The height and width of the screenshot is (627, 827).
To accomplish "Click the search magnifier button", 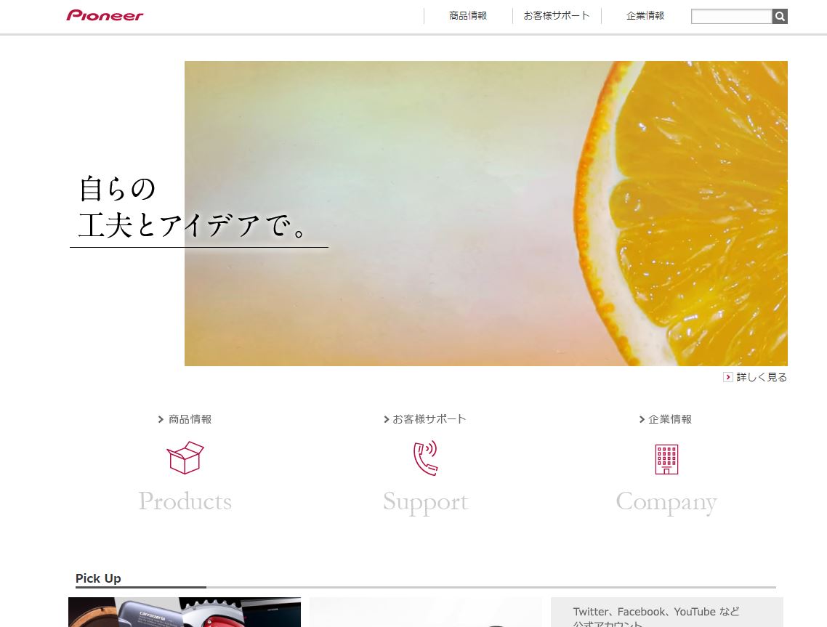I will pos(780,17).
